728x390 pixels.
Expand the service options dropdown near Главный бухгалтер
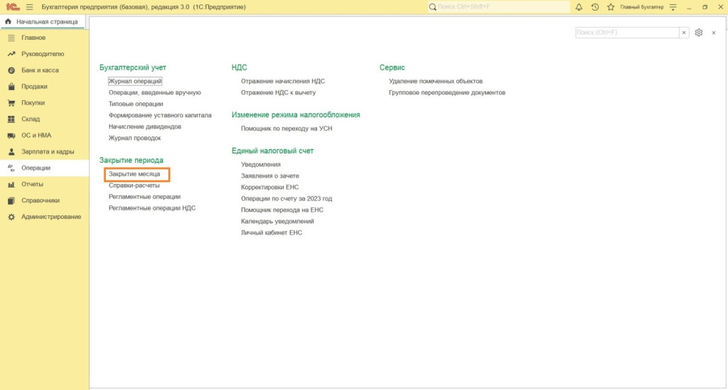(x=673, y=7)
